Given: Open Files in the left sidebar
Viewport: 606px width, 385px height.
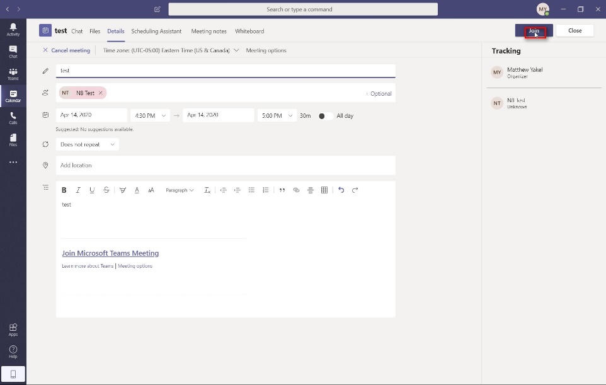Looking at the screenshot, I should point(13,140).
